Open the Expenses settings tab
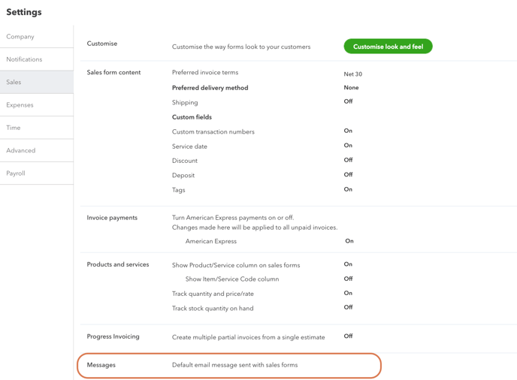517x380 pixels. click(x=37, y=105)
